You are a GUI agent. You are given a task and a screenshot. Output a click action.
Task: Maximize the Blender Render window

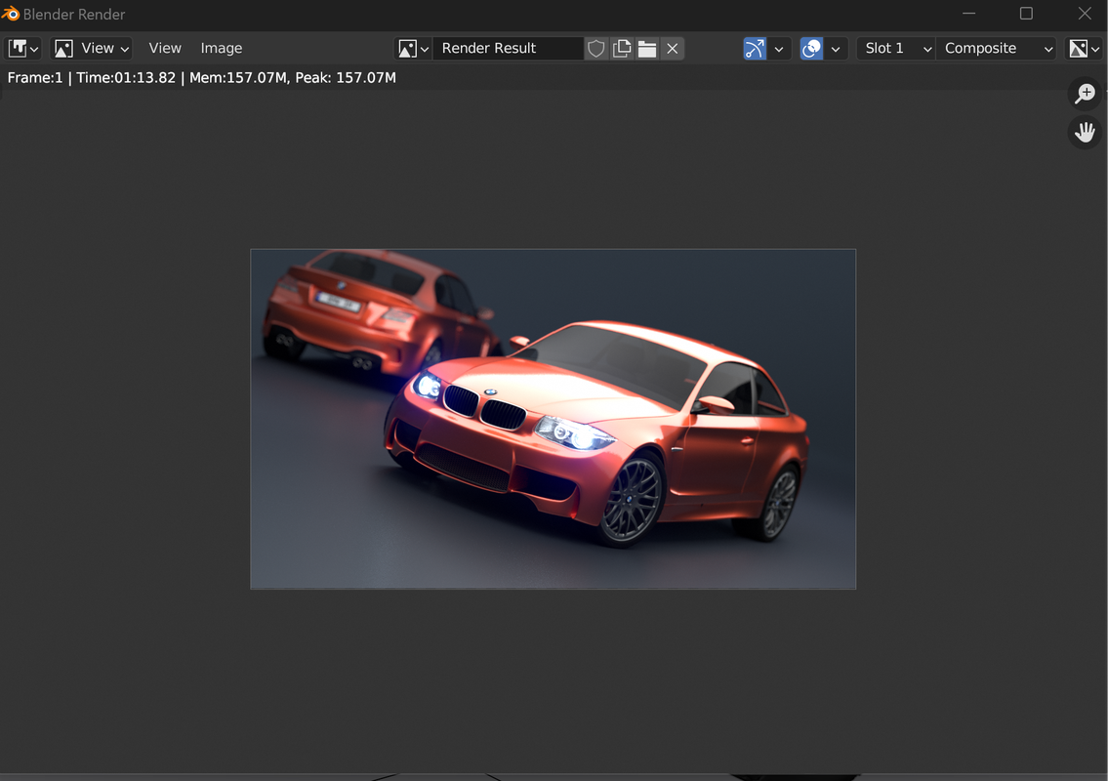(x=1026, y=14)
